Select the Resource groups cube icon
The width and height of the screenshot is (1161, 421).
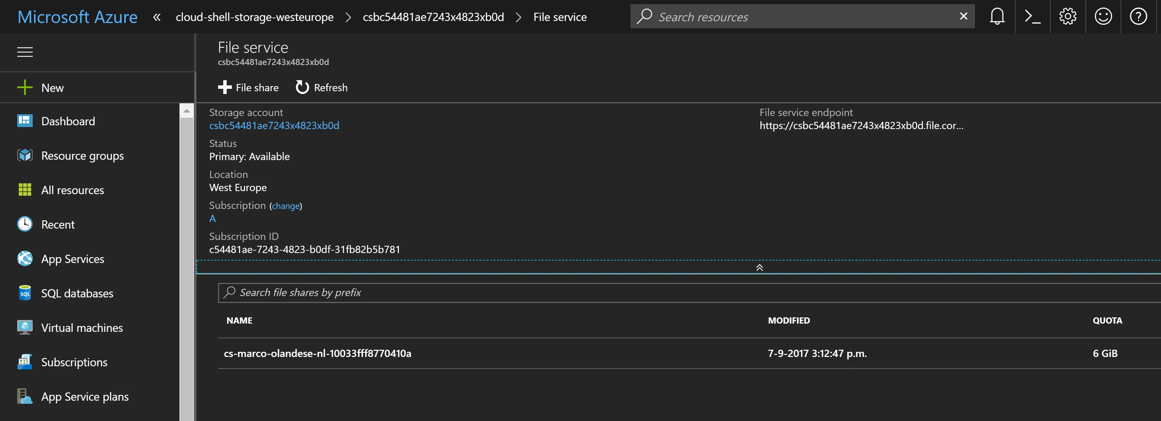pyautogui.click(x=25, y=155)
